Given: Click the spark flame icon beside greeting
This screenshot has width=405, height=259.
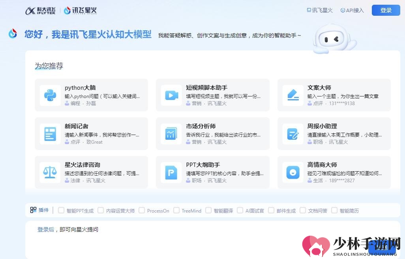Looking at the screenshot, I should pyautogui.click(x=13, y=34).
